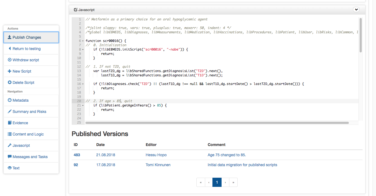Image resolution: width=376 pixels, height=196 pixels.
Task: Click the Metadata clock icon
Action: [x=10, y=100]
